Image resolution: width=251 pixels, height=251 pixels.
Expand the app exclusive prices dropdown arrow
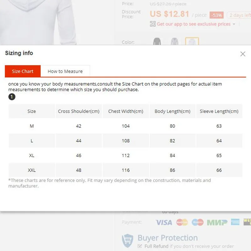pyautogui.click(x=234, y=24)
